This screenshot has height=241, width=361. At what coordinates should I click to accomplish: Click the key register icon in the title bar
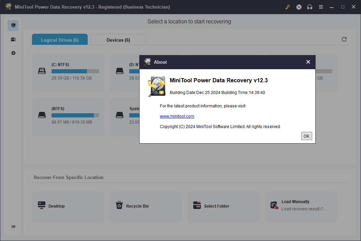tap(287, 7)
